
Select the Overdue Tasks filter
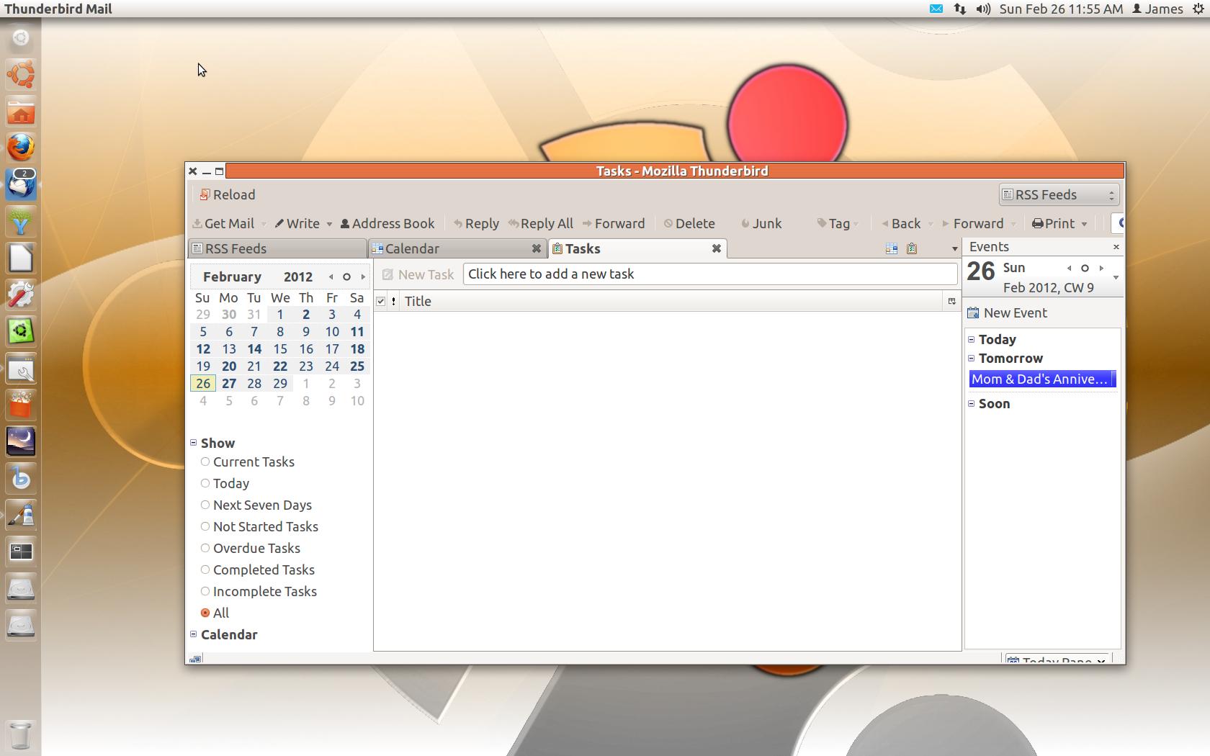251,549
